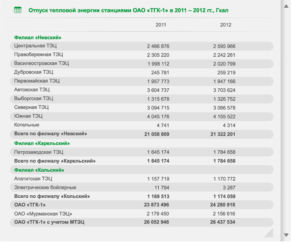Click the scrollbar up arrow
The height and width of the screenshot is (243, 291).
coord(286,6)
